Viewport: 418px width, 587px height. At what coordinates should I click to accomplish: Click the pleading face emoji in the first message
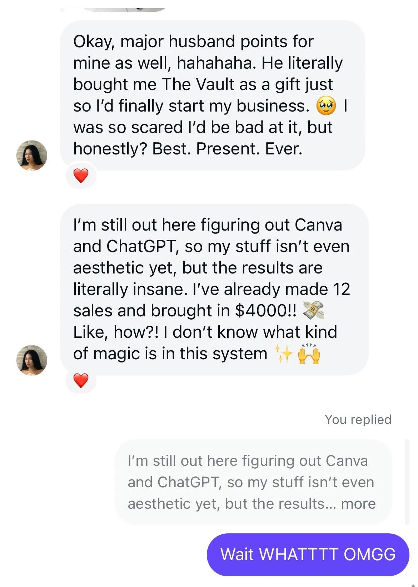click(326, 106)
